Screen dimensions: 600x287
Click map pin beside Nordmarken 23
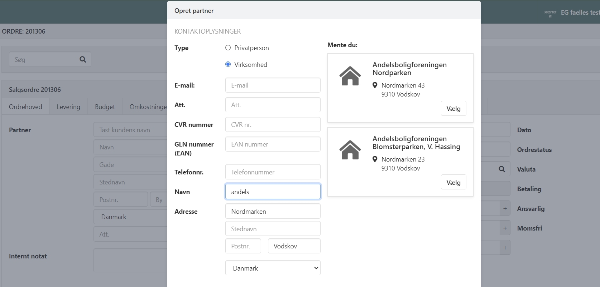point(375,159)
